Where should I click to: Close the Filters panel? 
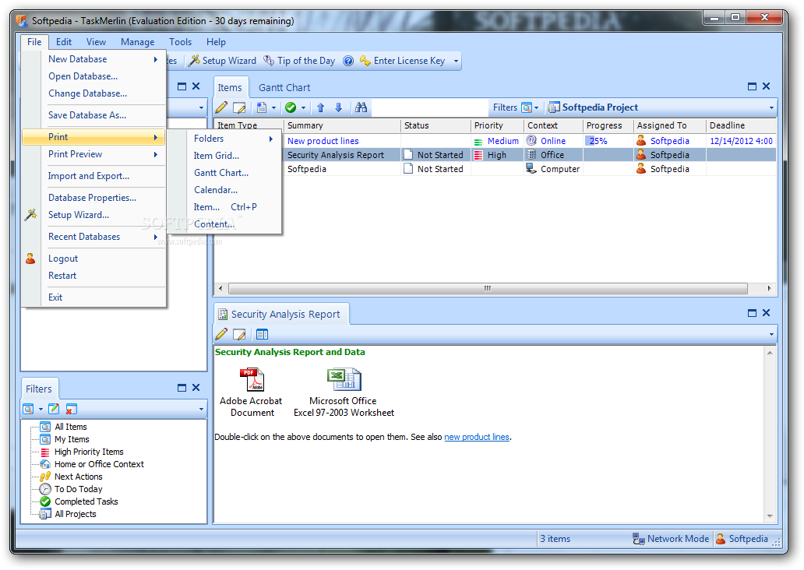(x=196, y=388)
